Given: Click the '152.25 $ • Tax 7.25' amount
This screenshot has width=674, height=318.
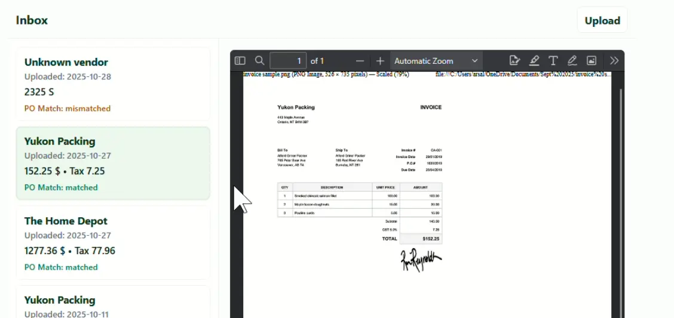Looking at the screenshot, I should tap(65, 171).
